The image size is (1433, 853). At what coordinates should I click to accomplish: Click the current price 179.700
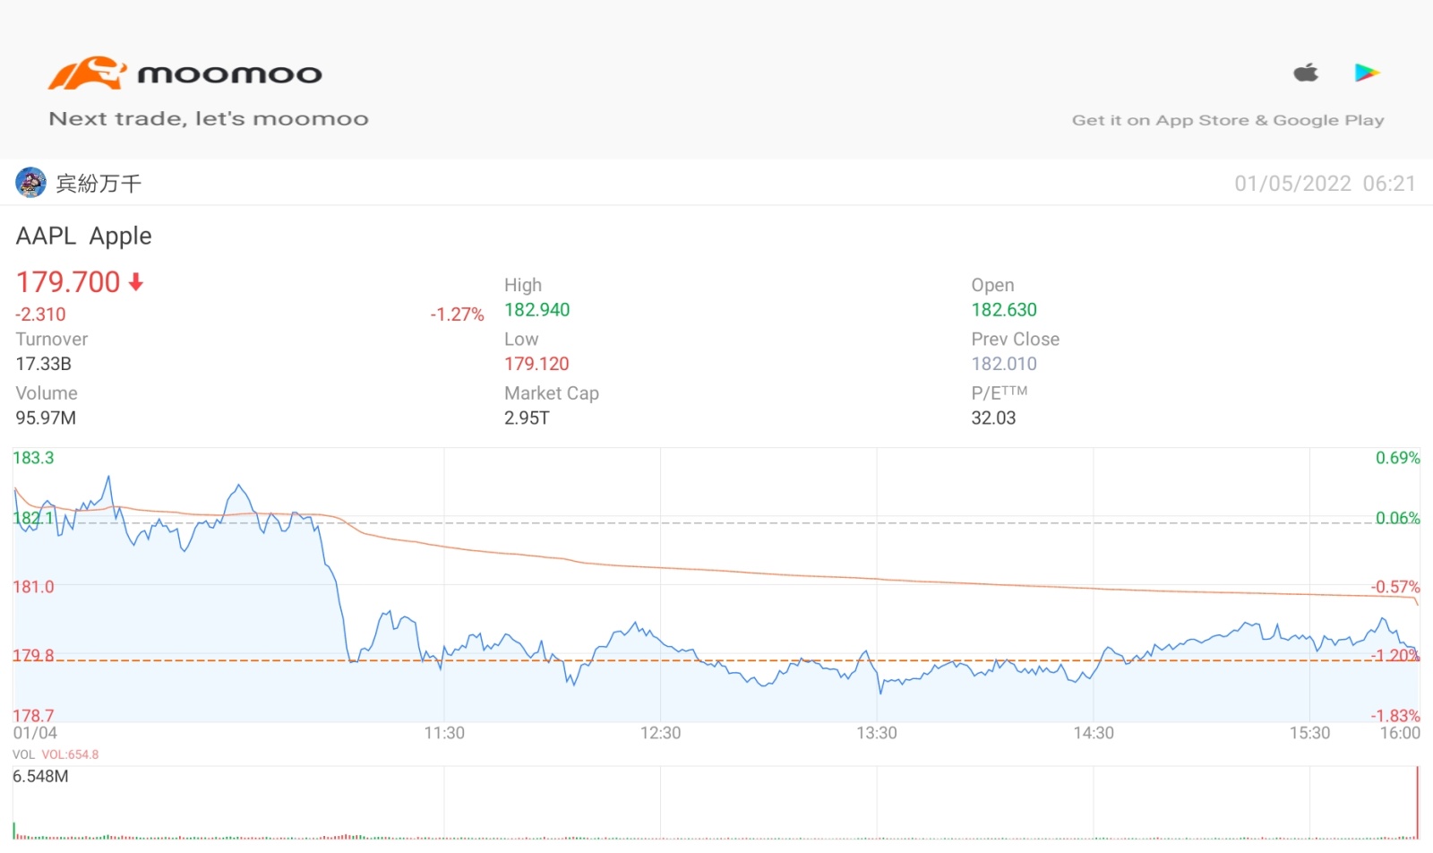coord(68,282)
